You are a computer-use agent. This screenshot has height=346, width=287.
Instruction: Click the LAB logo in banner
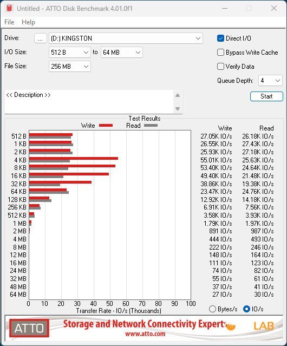click(x=264, y=326)
